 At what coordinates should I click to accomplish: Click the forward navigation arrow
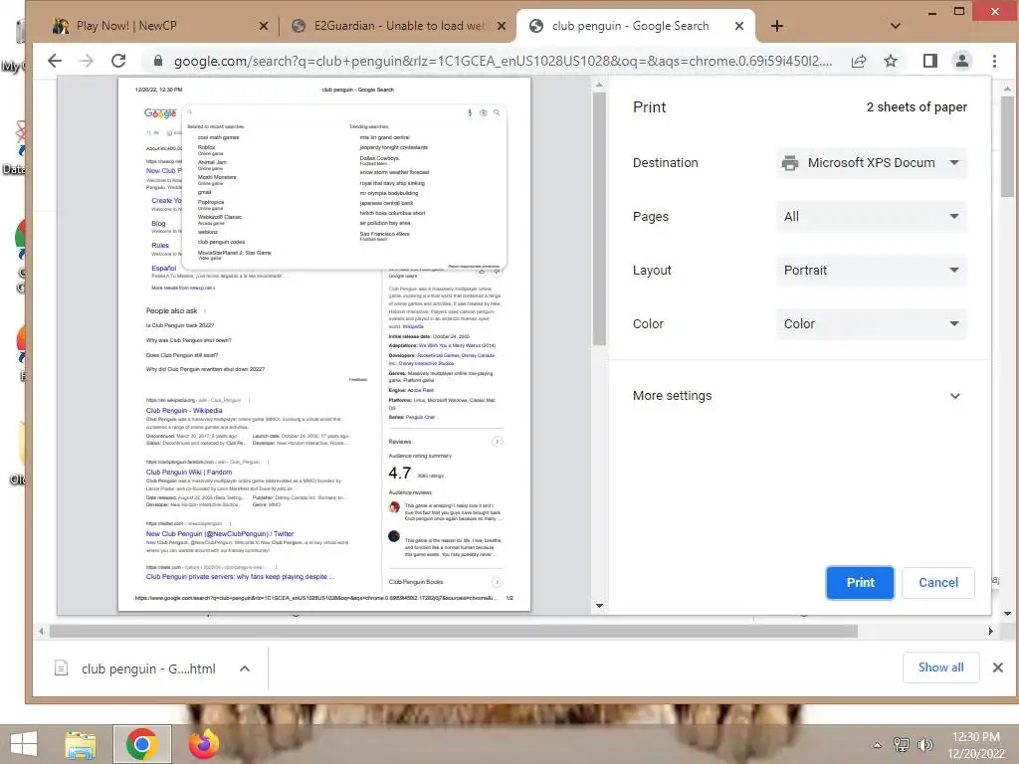coord(86,61)
